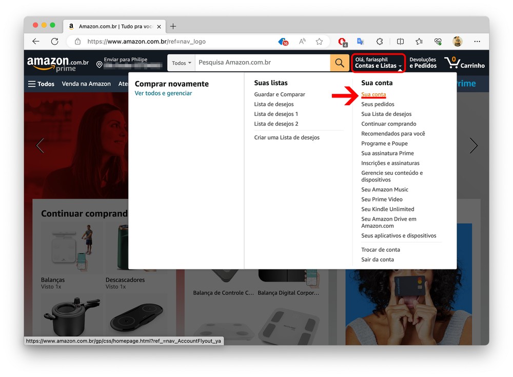Viewport: 513px width, 377px height.
Task: Click the Pesquisa Amazon.com.br search field
Action: coord(262,63)
